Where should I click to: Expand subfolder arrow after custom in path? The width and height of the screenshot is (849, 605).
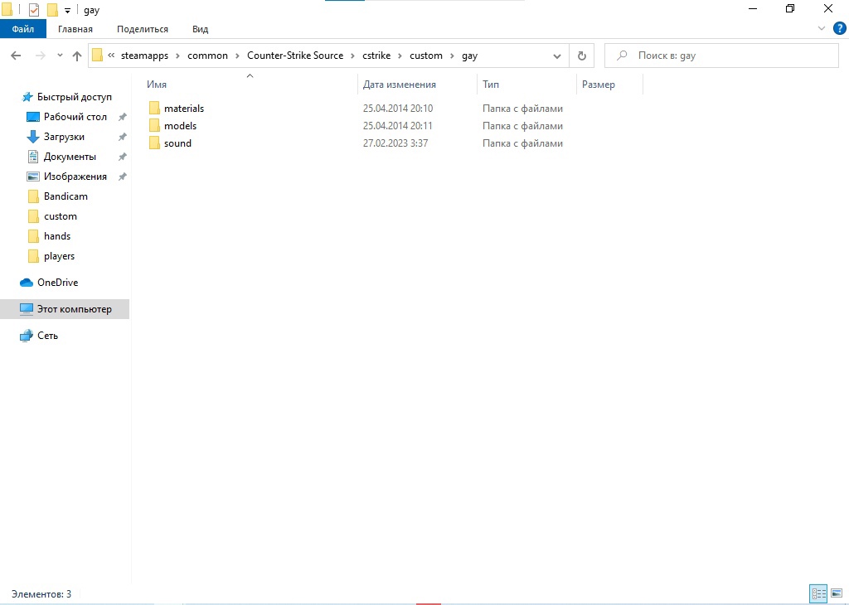pos(452,56)
